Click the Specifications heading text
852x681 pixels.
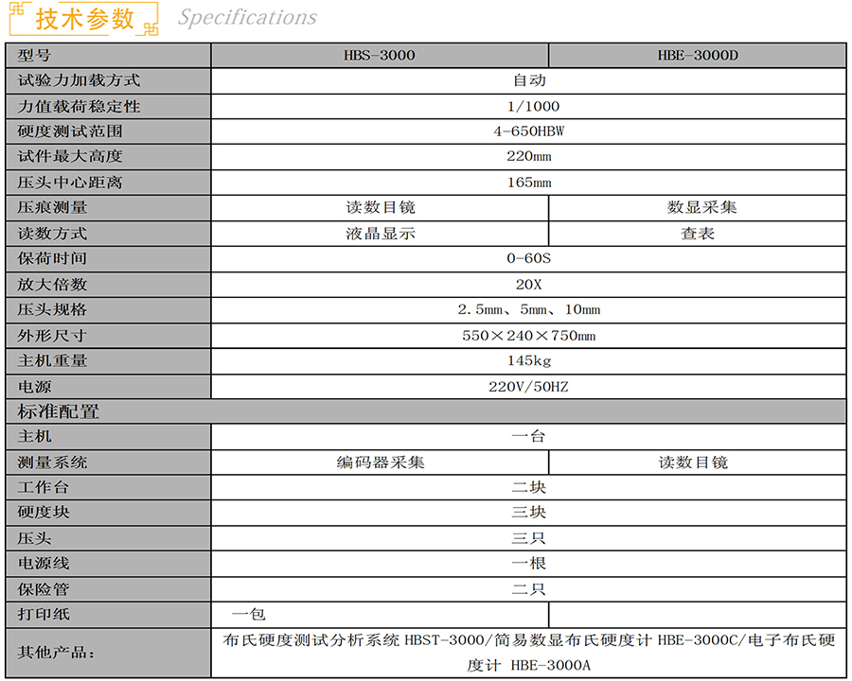pyautogui.click(x=247, y=18)
